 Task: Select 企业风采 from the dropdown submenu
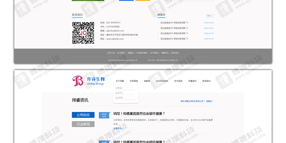(x=119, y=98)
